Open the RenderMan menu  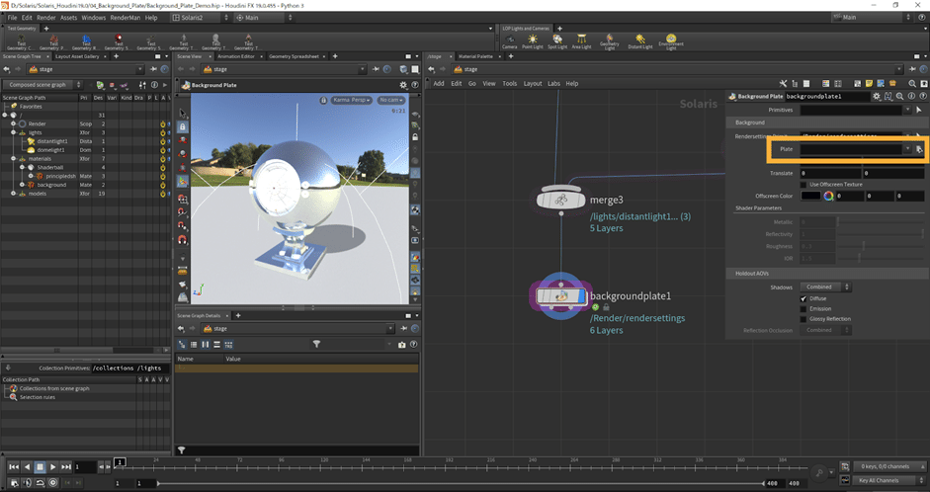(125, 18)
